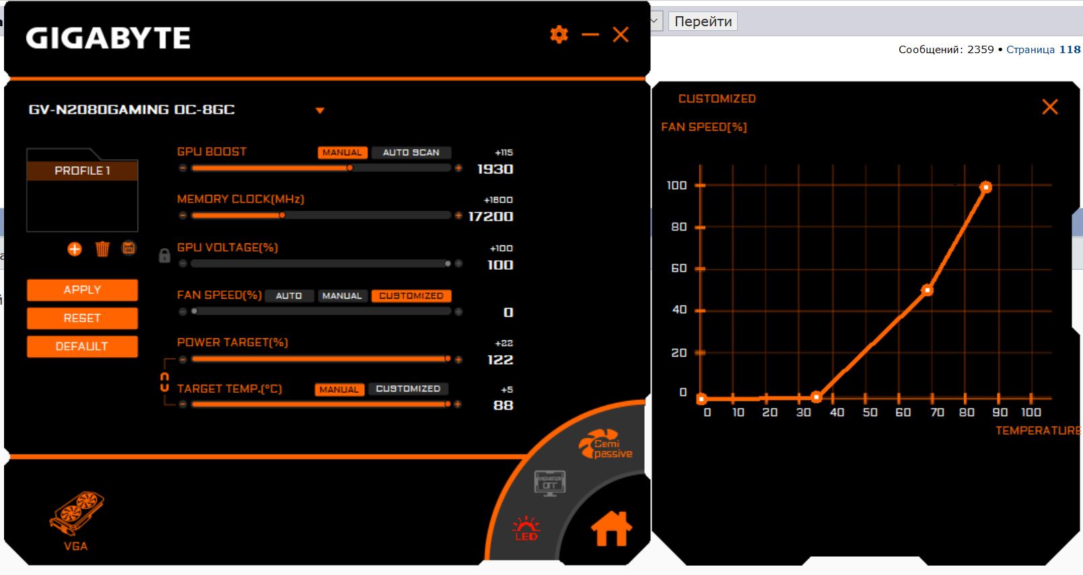Click the GPU Boost slider handle
1083x575 pixels.
click(349, 168)
